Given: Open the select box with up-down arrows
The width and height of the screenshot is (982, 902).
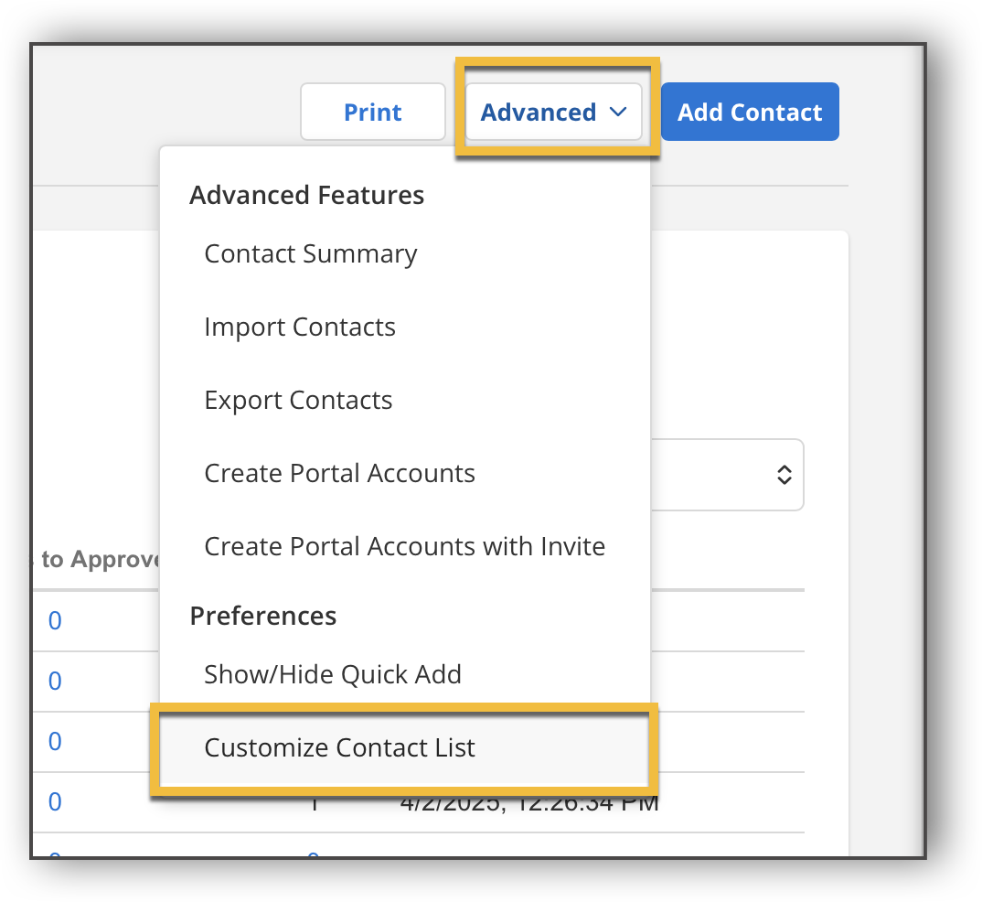Looking at the screenshot, I should pyautogui.click(x=727, y=475).
